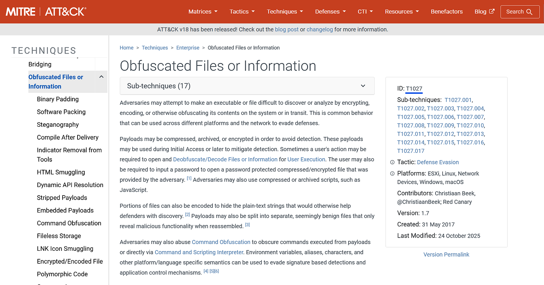
Task: Open Compile After Delivery sub-technique
Action: 68,137
